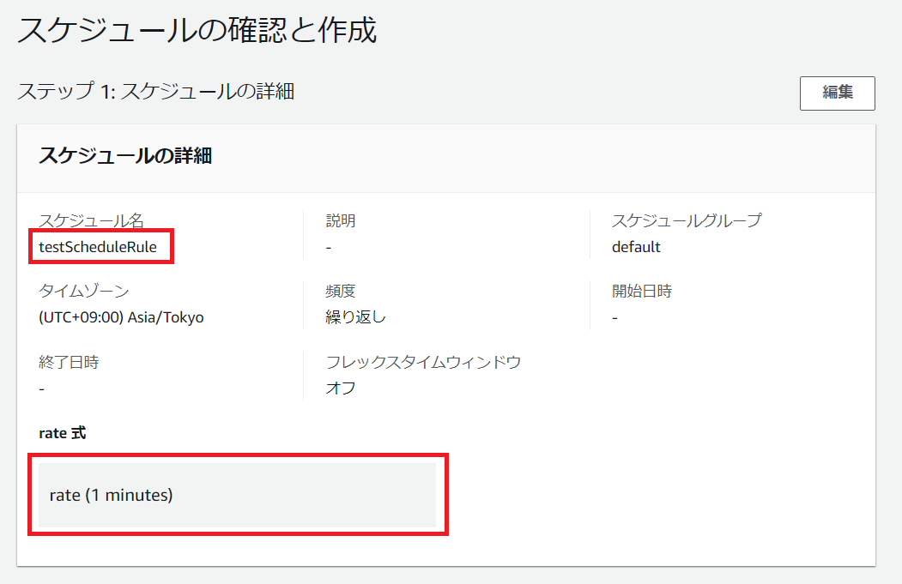The width and height of the screenshot is (902, 584).
Task: Click the rate (1 minutes) expression box
Action: (237, 495)
